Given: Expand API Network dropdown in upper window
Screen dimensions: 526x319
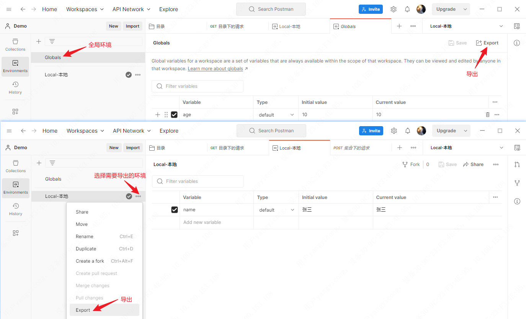Looking at the screenshot, I should [x=131, y=9].
